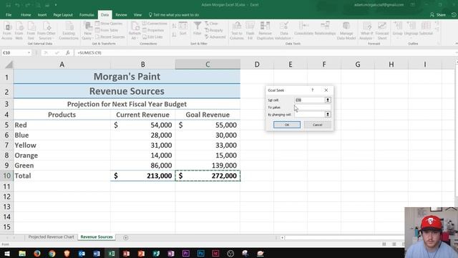458x258 pixels.
Task: Switch to the Home ribbon tab
Action: click(26, 14)
